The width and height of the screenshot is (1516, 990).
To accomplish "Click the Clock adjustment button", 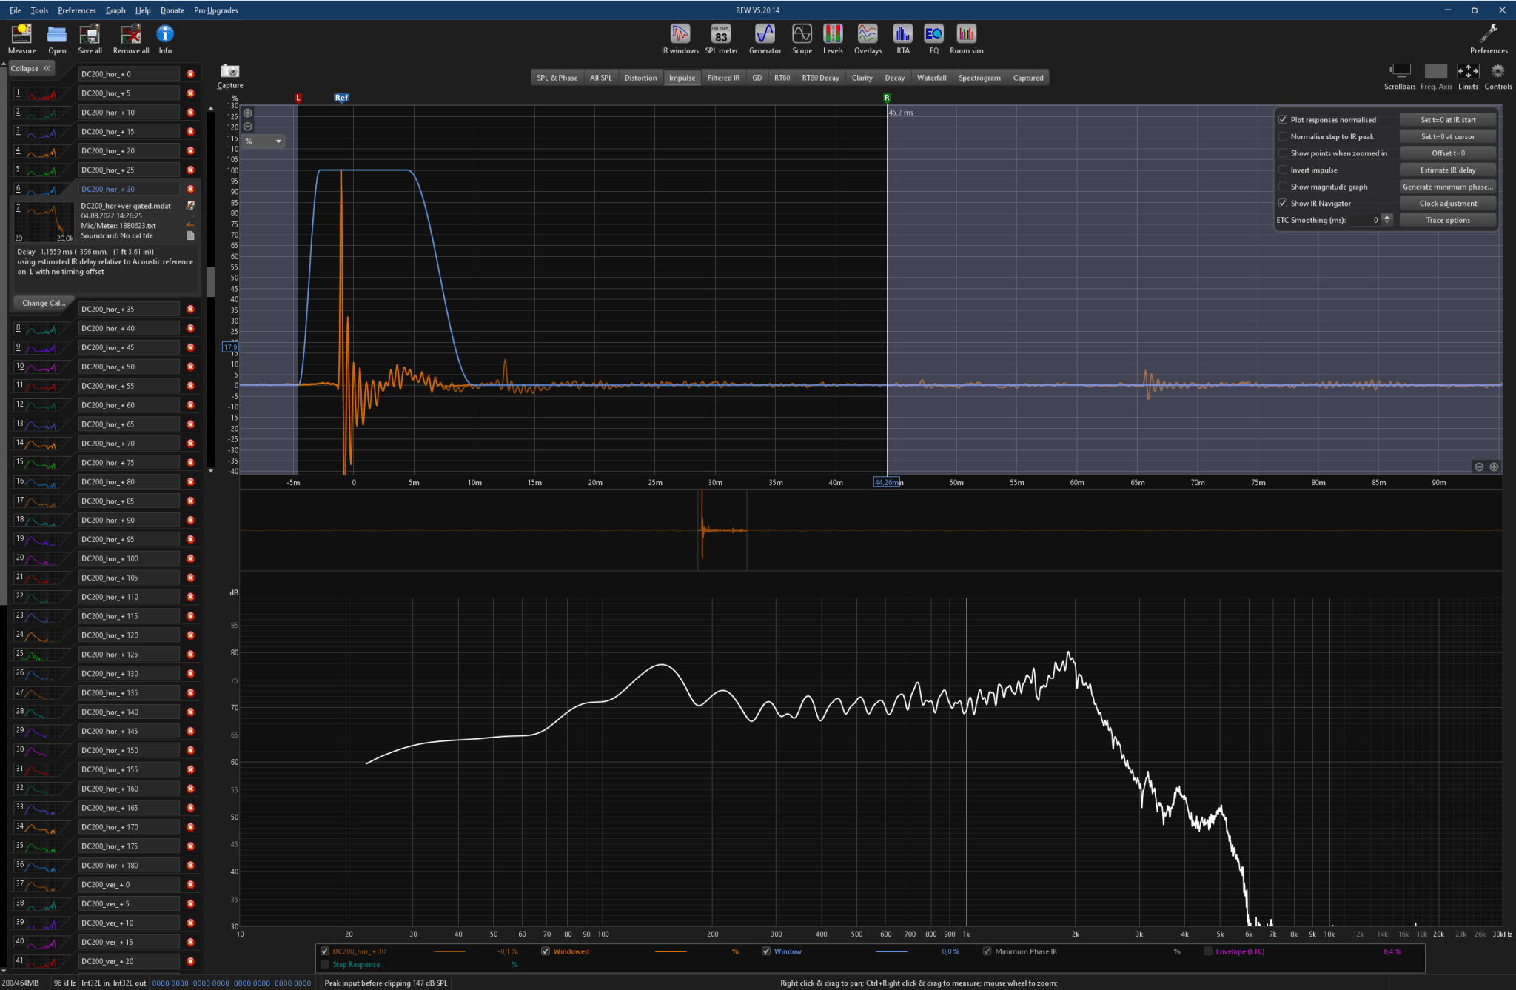I will (1448, 203).
